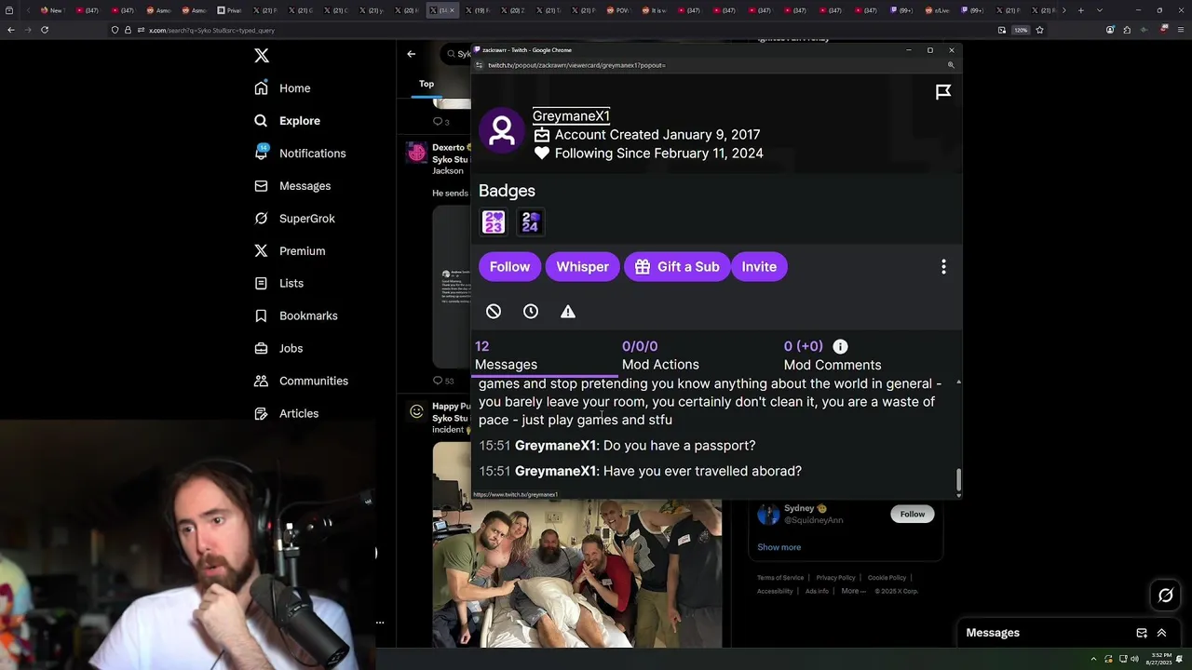Image resolution: width=1192 pixels, height=670 pixels.
Task: Click the 2024 badge icon
Action: [530, 222]
